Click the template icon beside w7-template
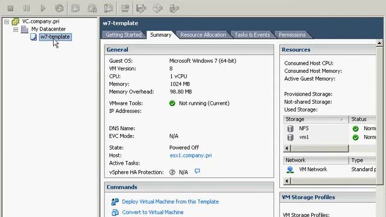 pyautogui.click(x=34, y=37)
